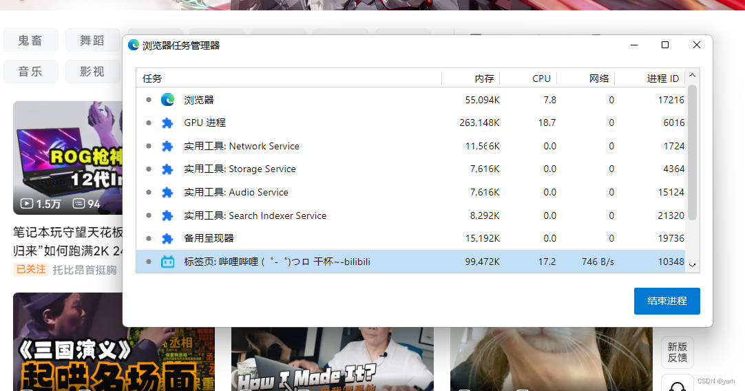Click the task list scroll down arrow
Image resolution: width=745 pixels, height=391 pixels.
(x=692, y=266)
